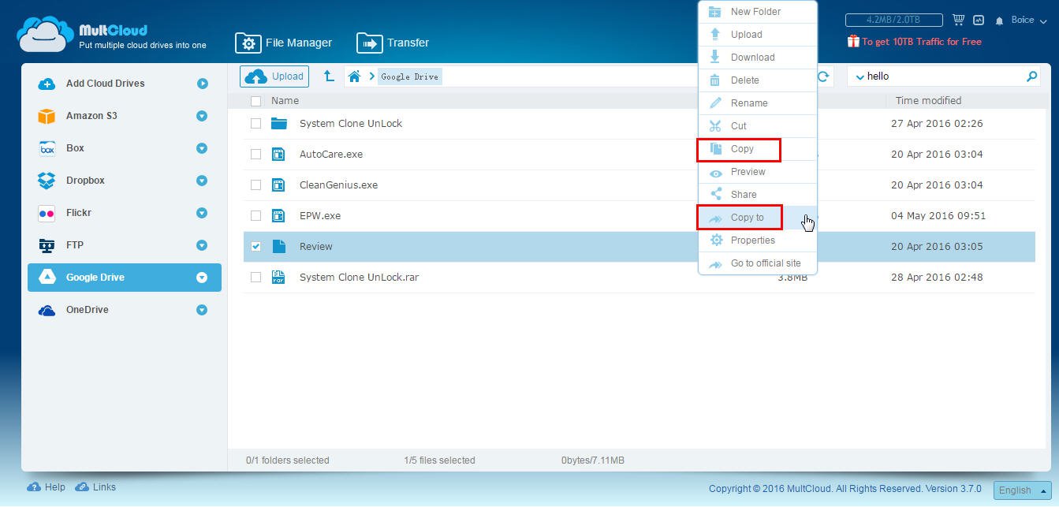Click the Add Cloud Drives plus icon
This screenshot has height=507, width=1059.
(47, 84)
